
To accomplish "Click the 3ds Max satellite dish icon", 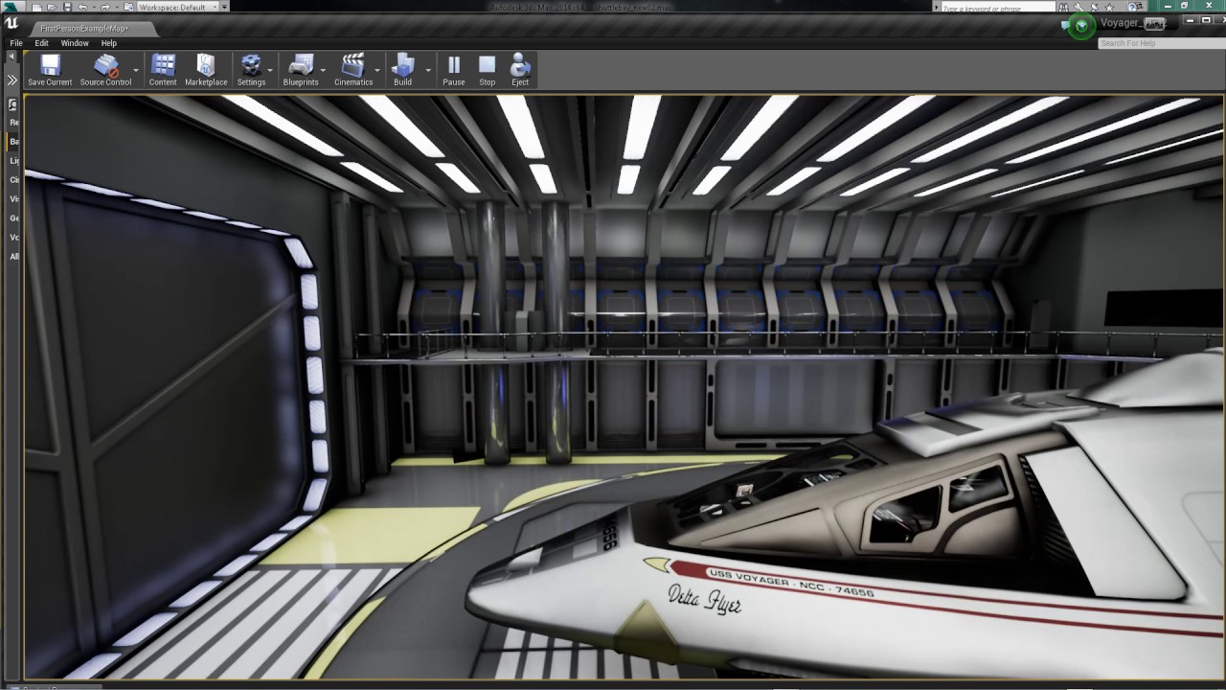I will [x=1094, y=8].
